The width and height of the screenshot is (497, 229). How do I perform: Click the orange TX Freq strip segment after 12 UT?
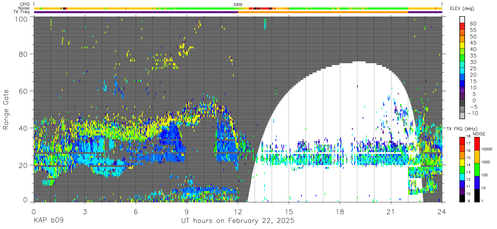323,12
